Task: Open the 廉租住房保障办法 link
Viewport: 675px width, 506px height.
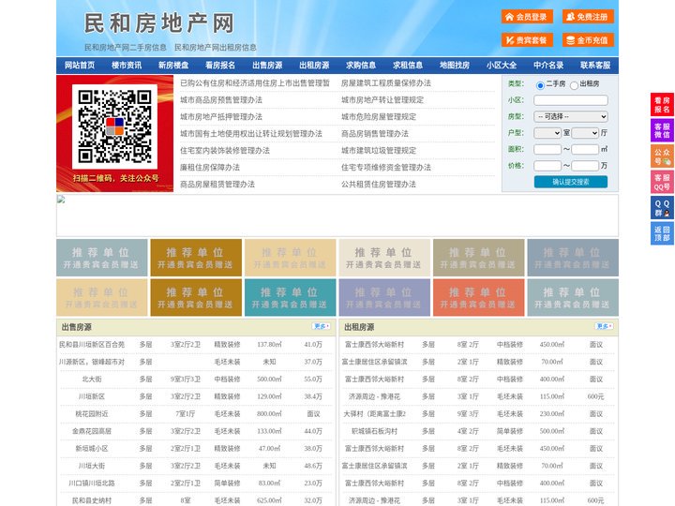Action: click(210, 167)
